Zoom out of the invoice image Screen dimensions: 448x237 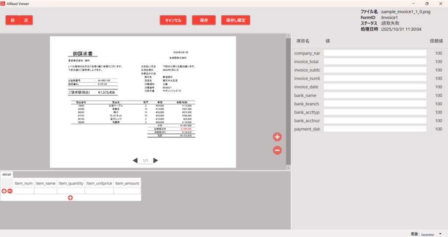click(x=277, y=150)
